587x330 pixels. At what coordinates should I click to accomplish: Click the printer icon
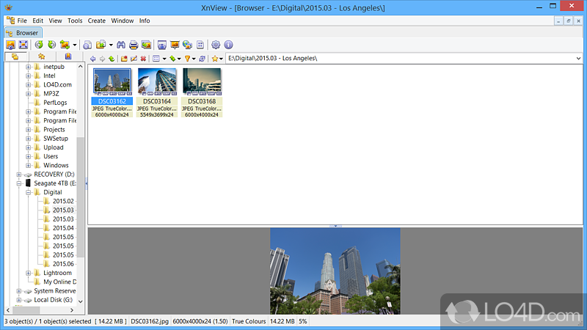click(x=134, y=45)
